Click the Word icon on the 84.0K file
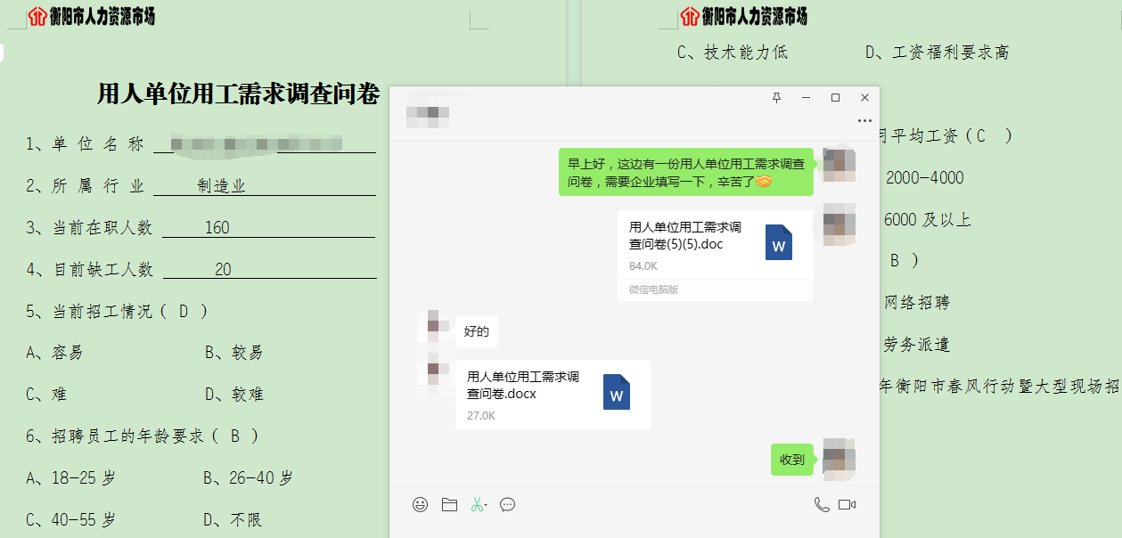The width and height of the screenshot is (1122, 538). tap(779, 242)
